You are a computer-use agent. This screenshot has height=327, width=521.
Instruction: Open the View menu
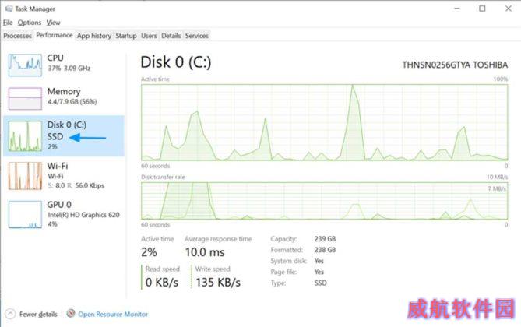pos(53,23)
